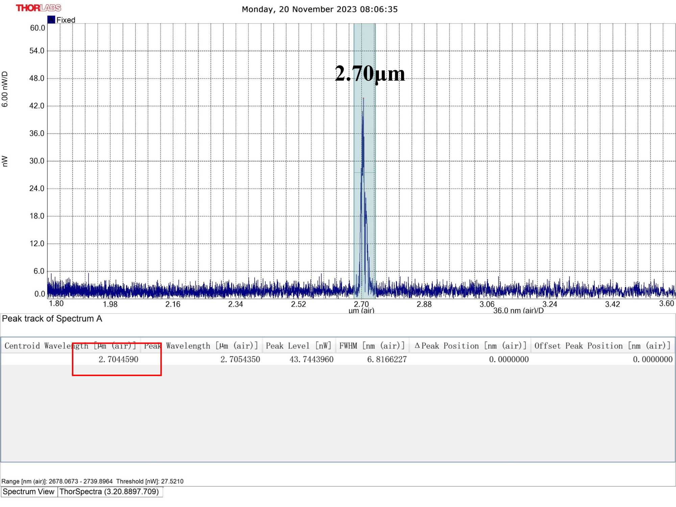
Task: Click the timestamp at the top
Action: point(319,9)
